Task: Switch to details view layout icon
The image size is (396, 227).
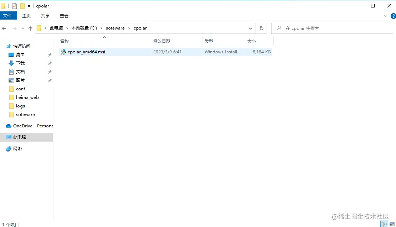Action: click(384, 224)
